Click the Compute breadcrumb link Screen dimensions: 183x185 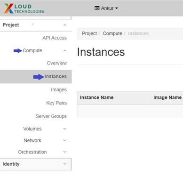pyautogui.click(x=112, y=33)
